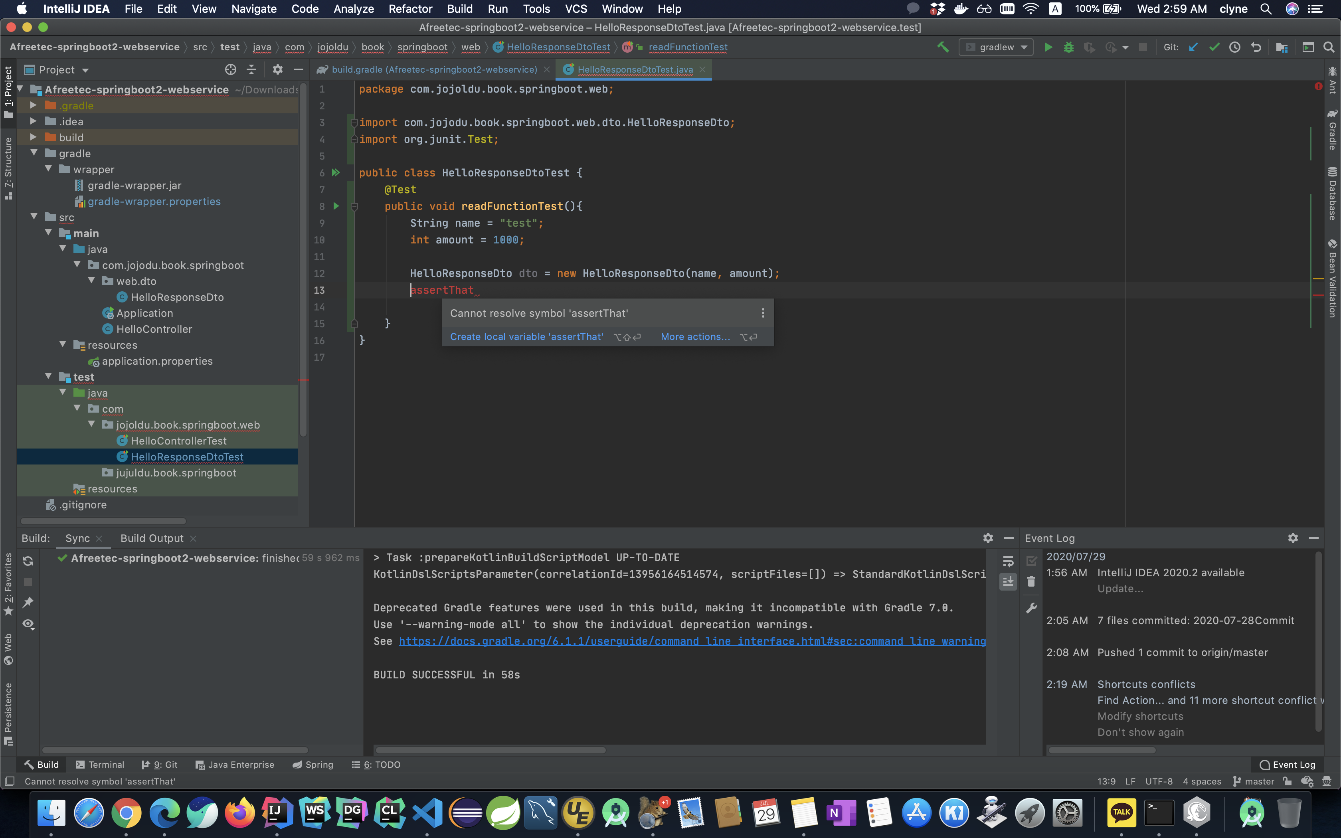Click the green Run button in toolbar
The image size is (1341, 838).
pyautogui.click(x=1048, y=47)
